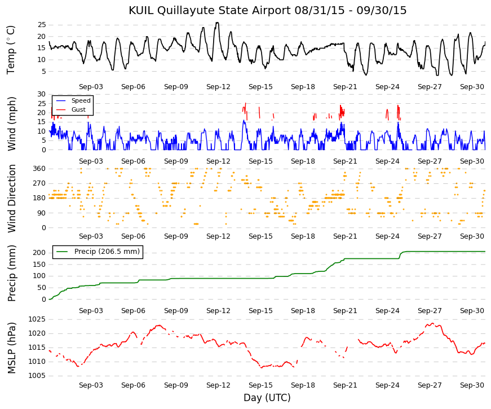Click the 1025 tick on the MSLP axis
This screenshot has width=491, height=409.
[37, 319]
